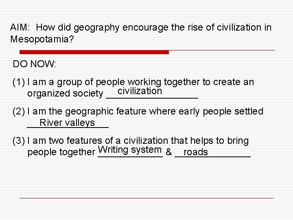The height and width of the screenshot is (220, 293).
Task: Click the ampersand between the two blanks
Action: [168, 152]
